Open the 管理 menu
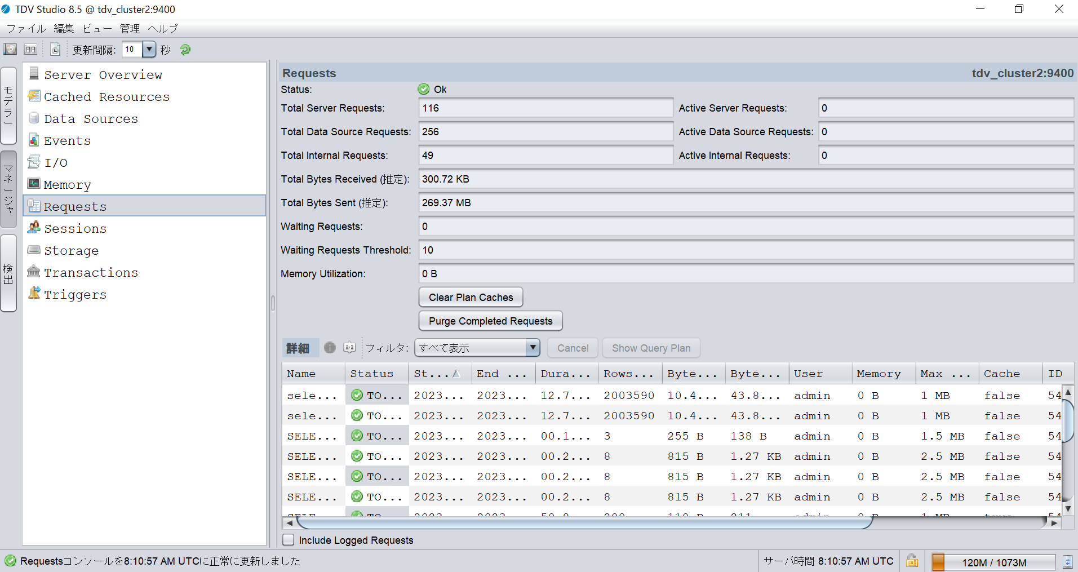Viewport: 1078px width, 572px height. click(x=130, y=29)
